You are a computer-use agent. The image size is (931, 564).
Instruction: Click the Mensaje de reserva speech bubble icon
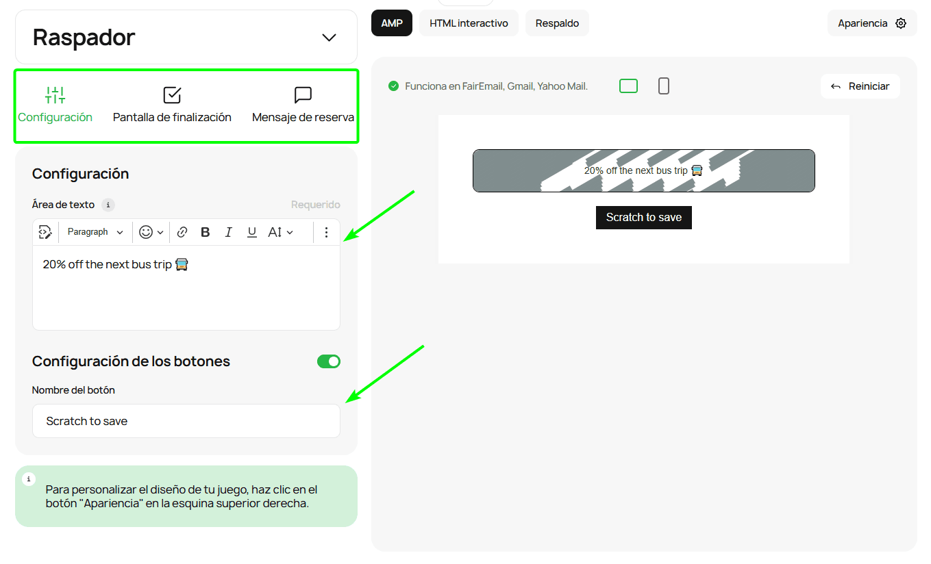pos(303,94)
